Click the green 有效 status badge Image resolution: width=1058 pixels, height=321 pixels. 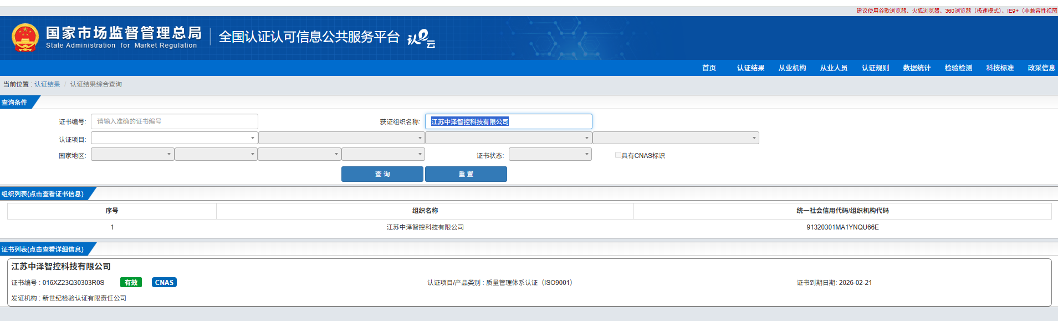[x=131, y=283]
